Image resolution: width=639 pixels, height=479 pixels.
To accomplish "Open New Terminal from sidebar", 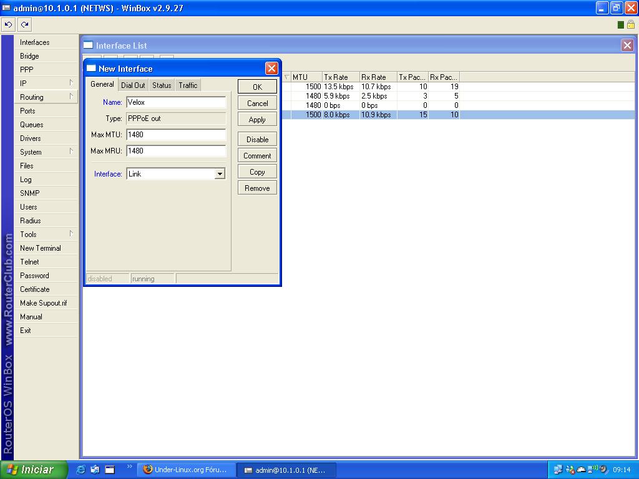I will pyautogui.click(x=46, y=248).
